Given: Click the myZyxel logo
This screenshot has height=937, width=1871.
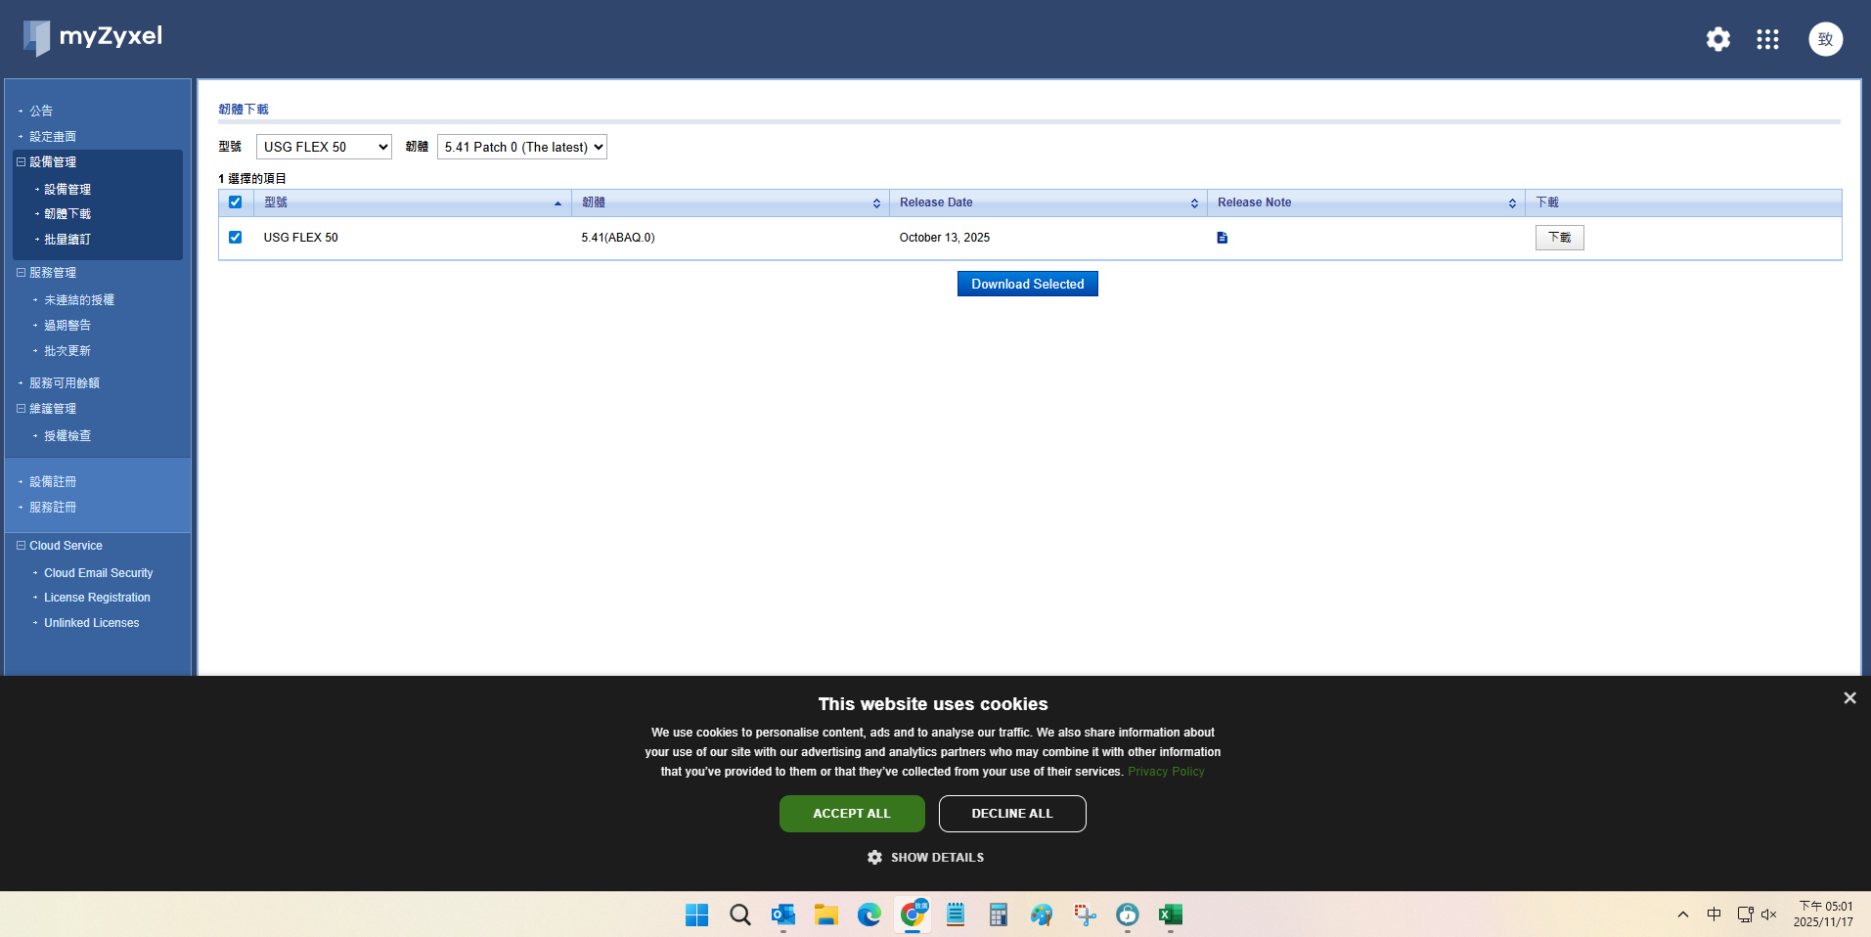Looking at the screenshot, I should [93, 37].
